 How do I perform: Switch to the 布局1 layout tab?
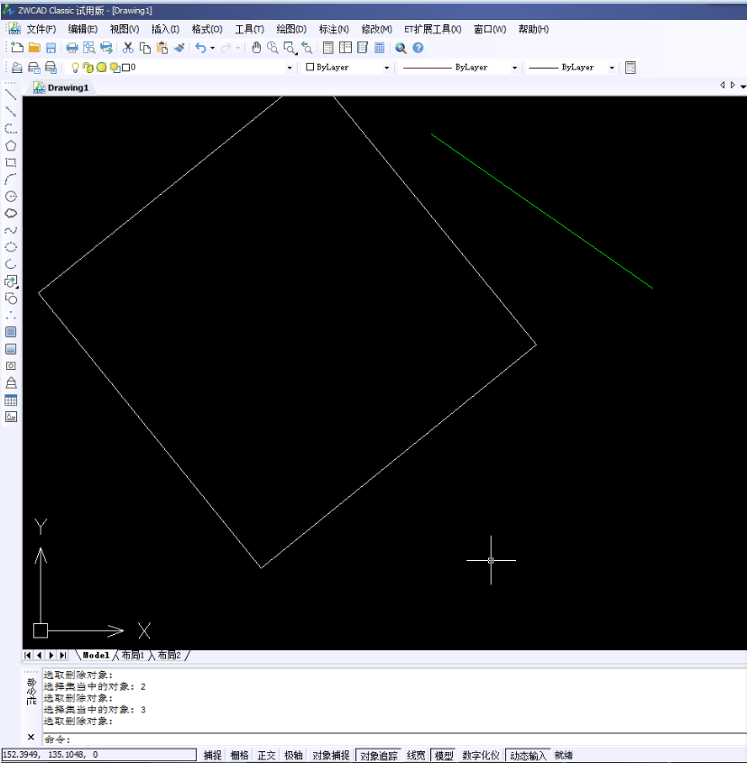(132, 655)
